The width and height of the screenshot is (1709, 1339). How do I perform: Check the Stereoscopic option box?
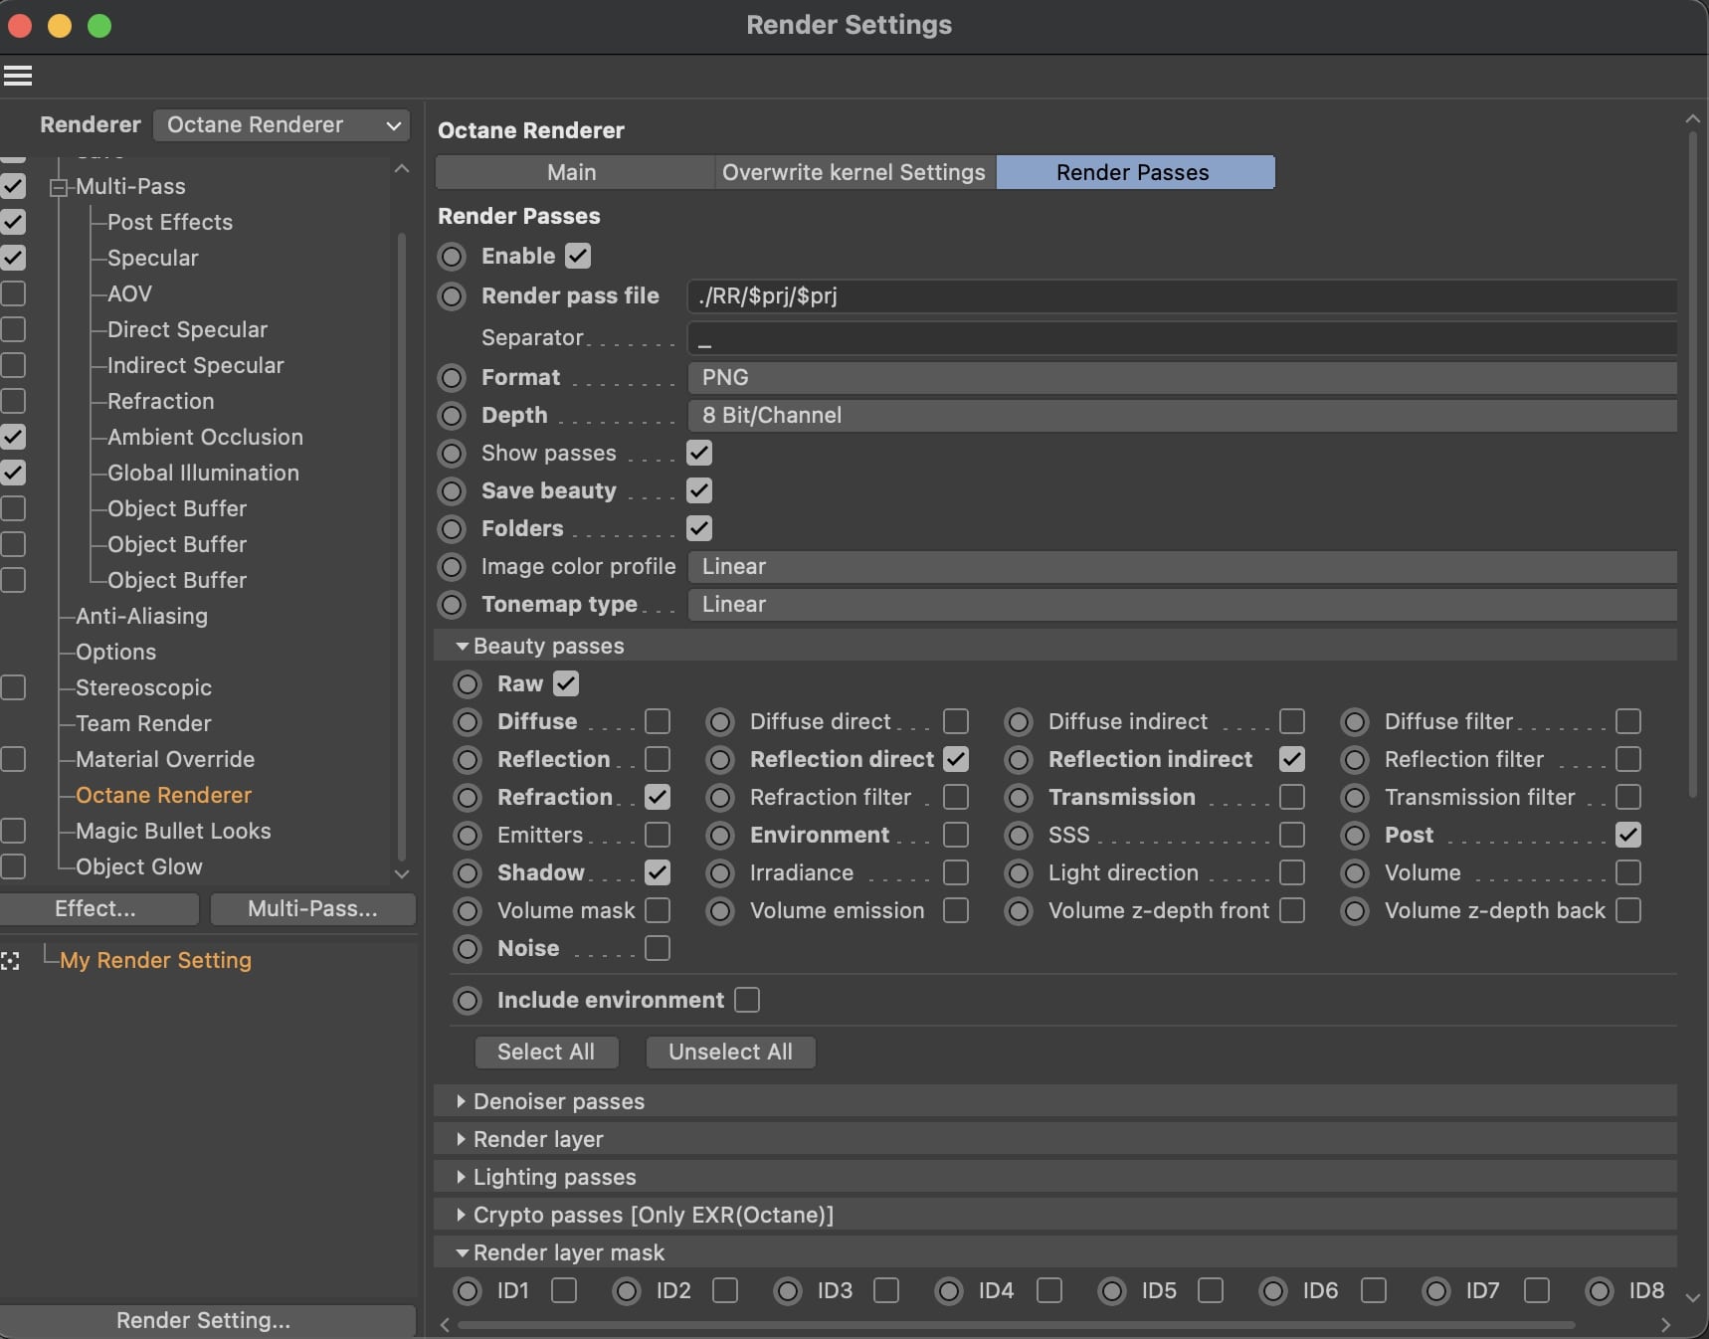[13, 687]
